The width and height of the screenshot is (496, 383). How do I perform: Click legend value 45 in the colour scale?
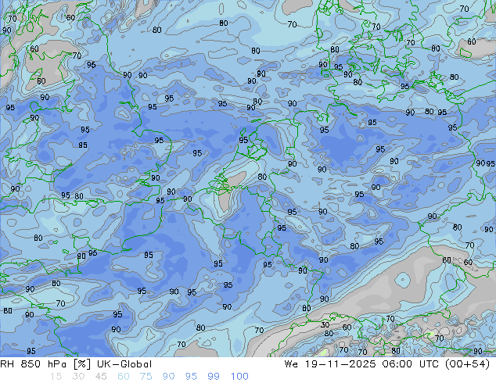tap(101, 377)
